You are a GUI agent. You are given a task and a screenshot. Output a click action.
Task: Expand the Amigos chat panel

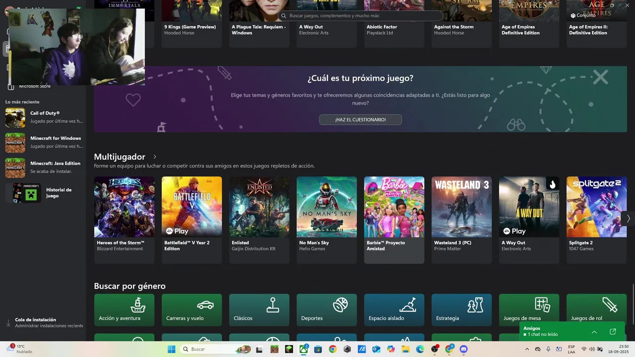(594, 332)
